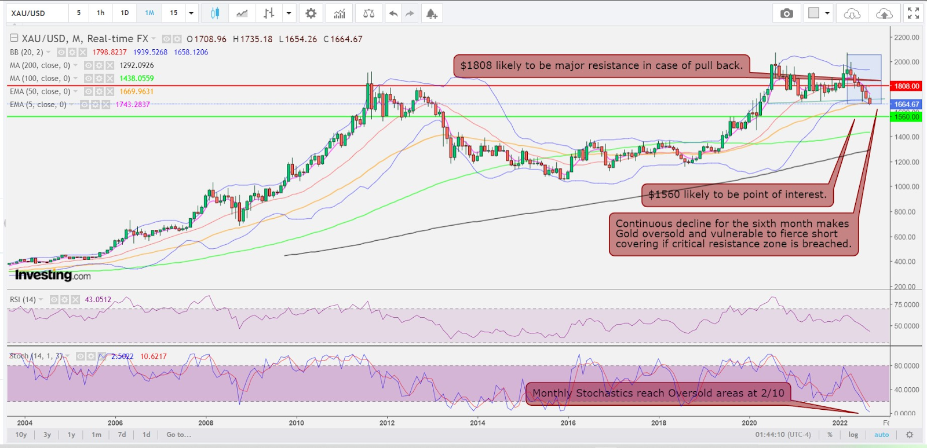This screenshot has height=448, width=927.
Task: Expand the RSI (14) dropdown arrow
Action: click(41, 300)
